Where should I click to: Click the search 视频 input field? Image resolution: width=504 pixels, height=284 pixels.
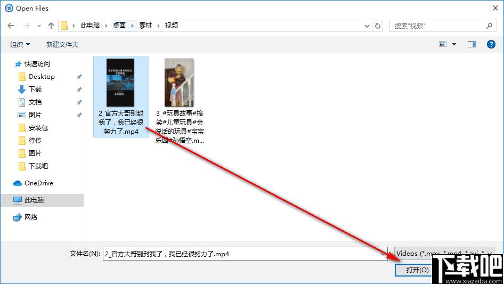(438, 26)
